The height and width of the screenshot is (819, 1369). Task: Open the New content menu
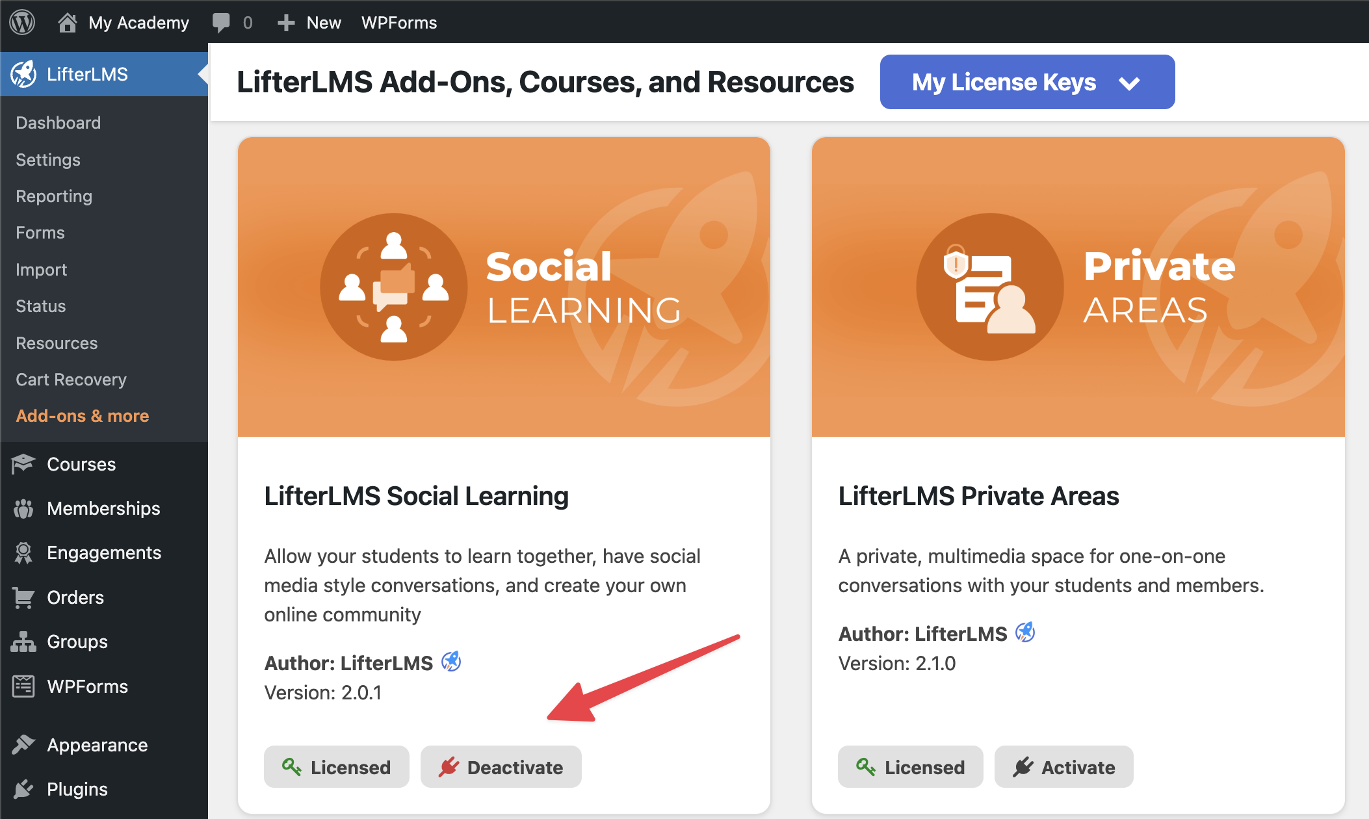(310, 23)
